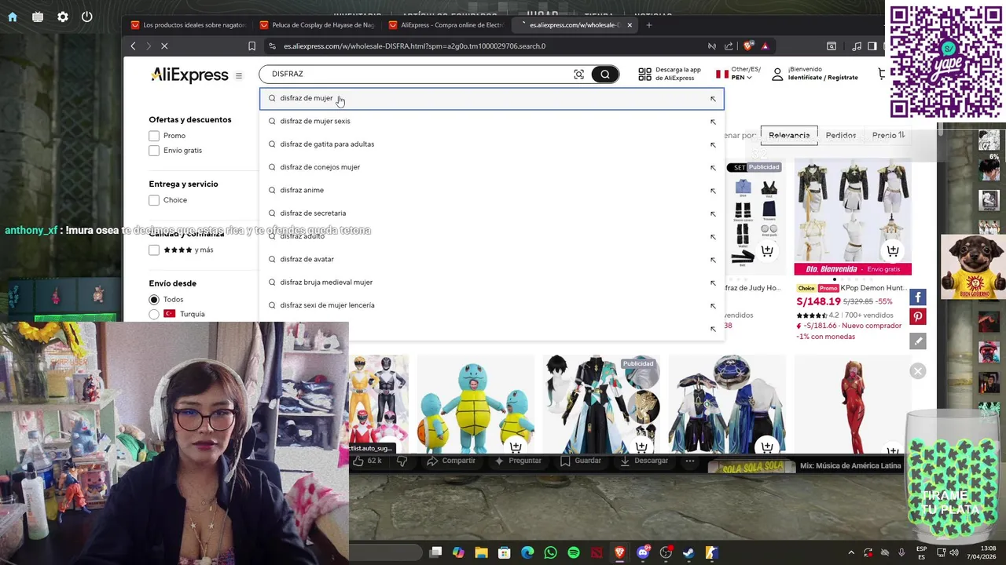Select the Todos shipping origin radio

coord(154,300)
